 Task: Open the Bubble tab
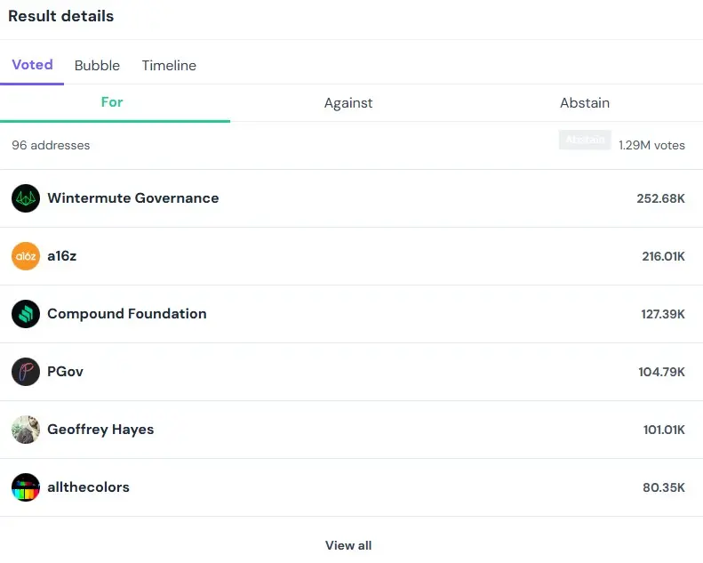[97, 66]
